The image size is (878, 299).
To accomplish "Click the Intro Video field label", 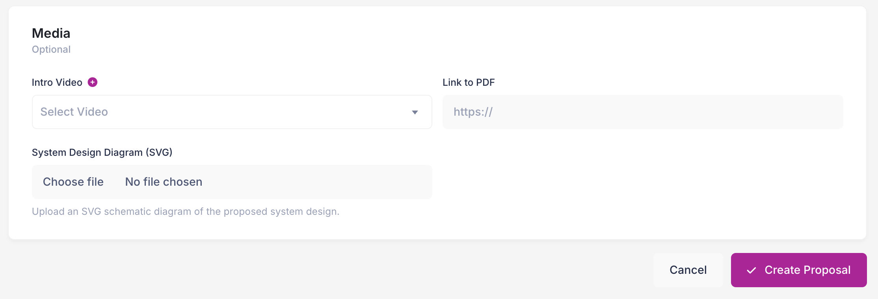I will (x=57, y=82).
